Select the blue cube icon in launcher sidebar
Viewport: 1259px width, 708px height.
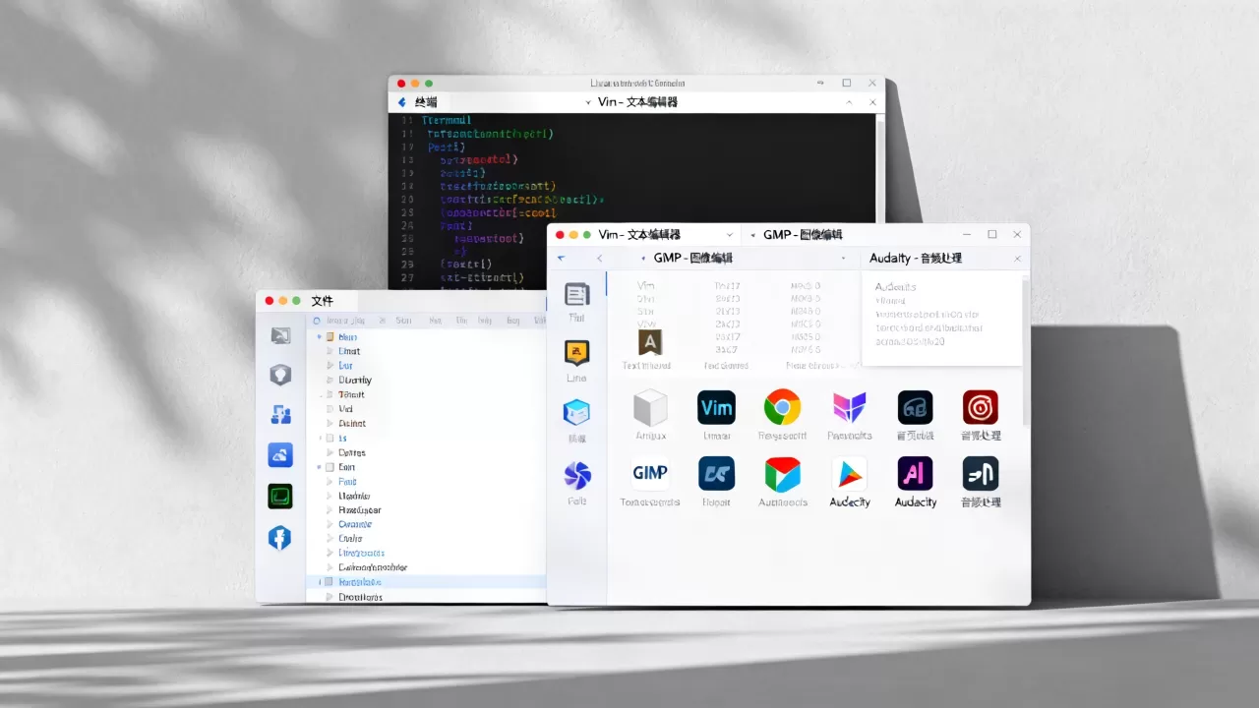click(x=576, y=413)
